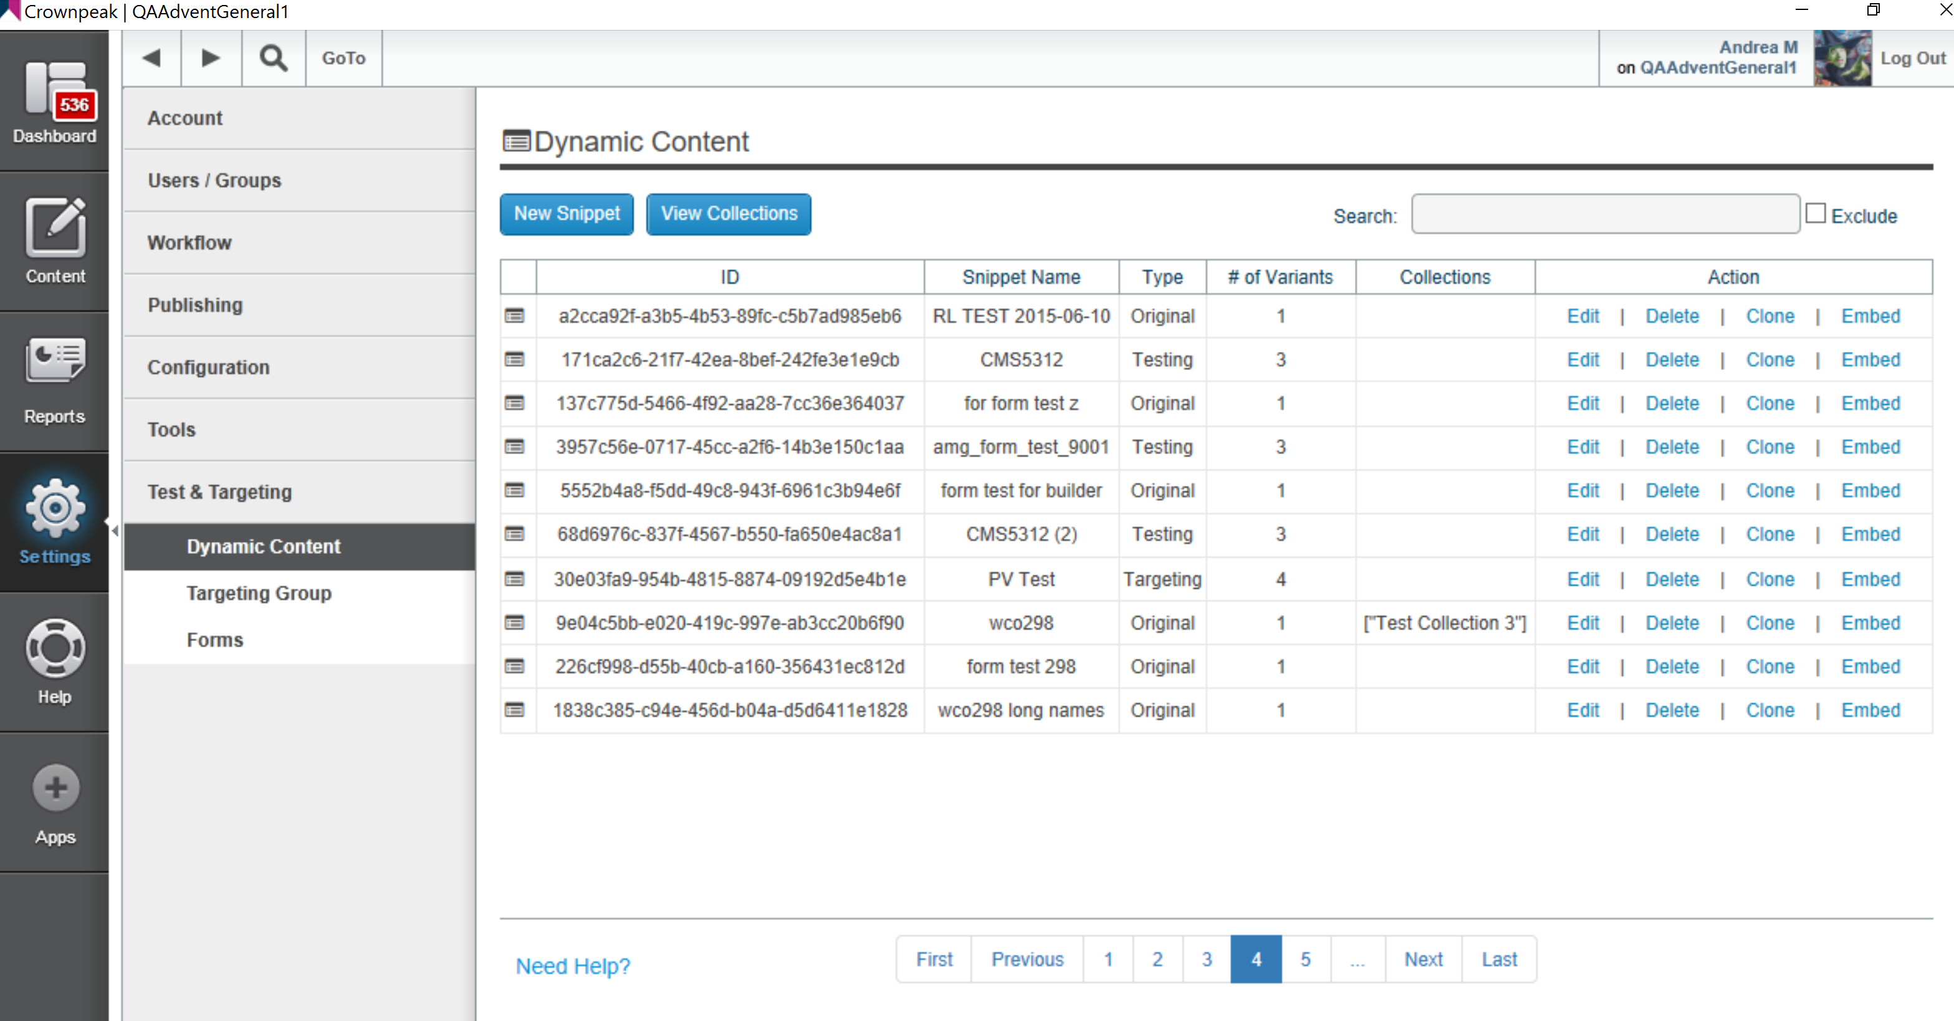This screenshot has width=1954, height=1021.
Task: Expand the Configuration menu
Action: 300,367
